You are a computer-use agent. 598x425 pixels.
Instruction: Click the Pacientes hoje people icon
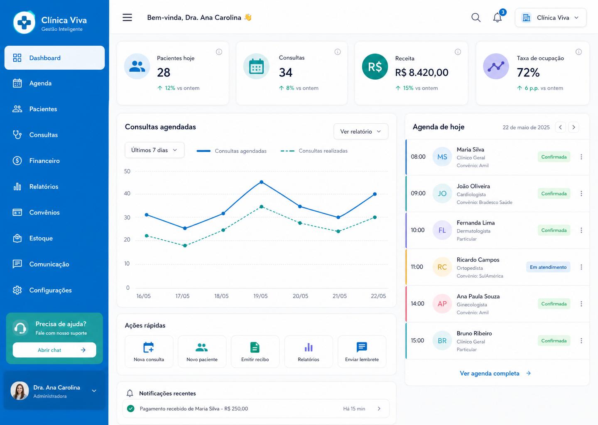(x=137, y=66)
